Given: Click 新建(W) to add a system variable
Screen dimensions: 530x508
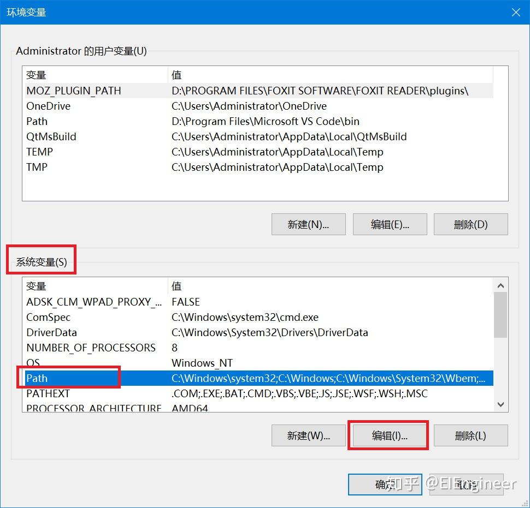Looking at the screenshot, I should 308,435.
